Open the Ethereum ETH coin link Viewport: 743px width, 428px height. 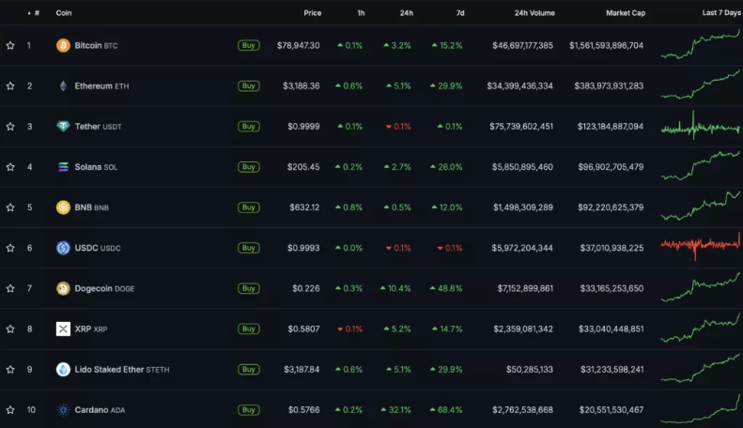(x=101, y=85)
